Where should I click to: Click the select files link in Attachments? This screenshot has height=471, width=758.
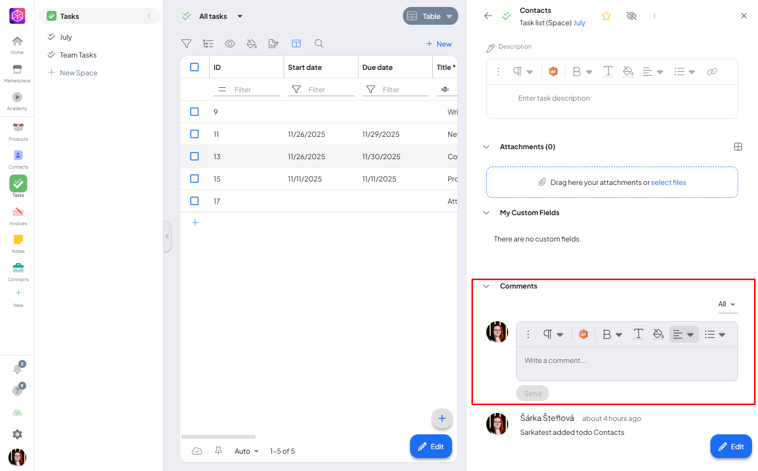(668, 182)
